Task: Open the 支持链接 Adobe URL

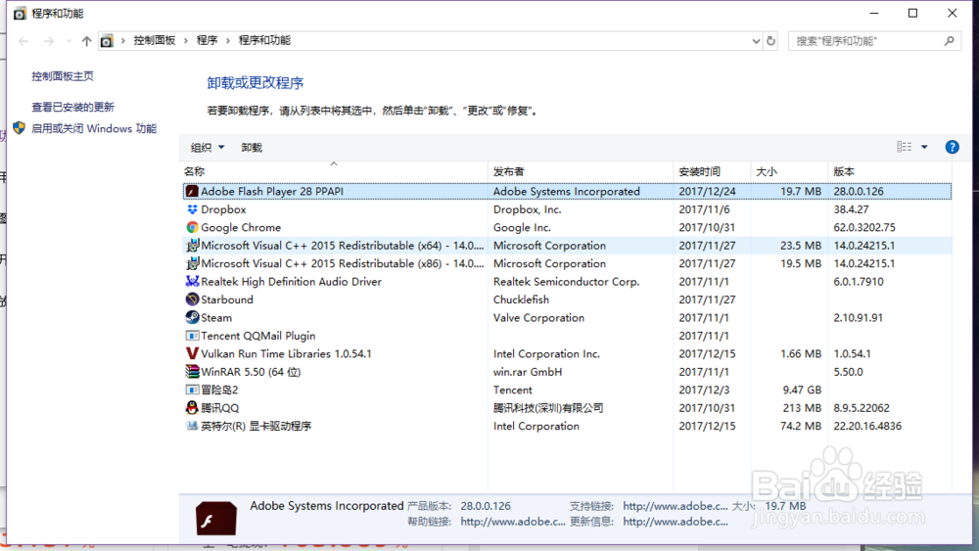Action: tap(675, 506)
